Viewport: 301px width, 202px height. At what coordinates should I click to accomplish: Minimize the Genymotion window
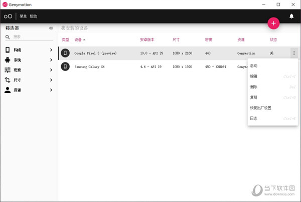click(x=264, y=4)
